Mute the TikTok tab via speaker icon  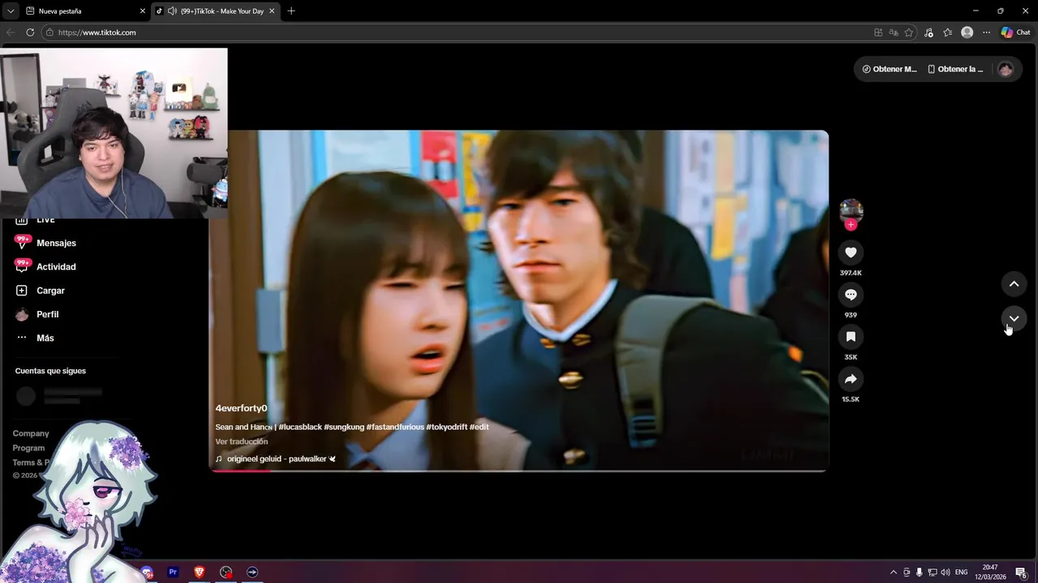(172, 11)
